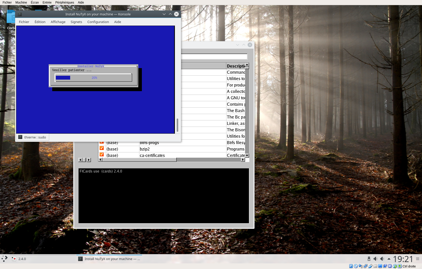The width and height of the screenshot is (422, 269).
Task: Click the 20% installer progress bar
Action: 93,78
